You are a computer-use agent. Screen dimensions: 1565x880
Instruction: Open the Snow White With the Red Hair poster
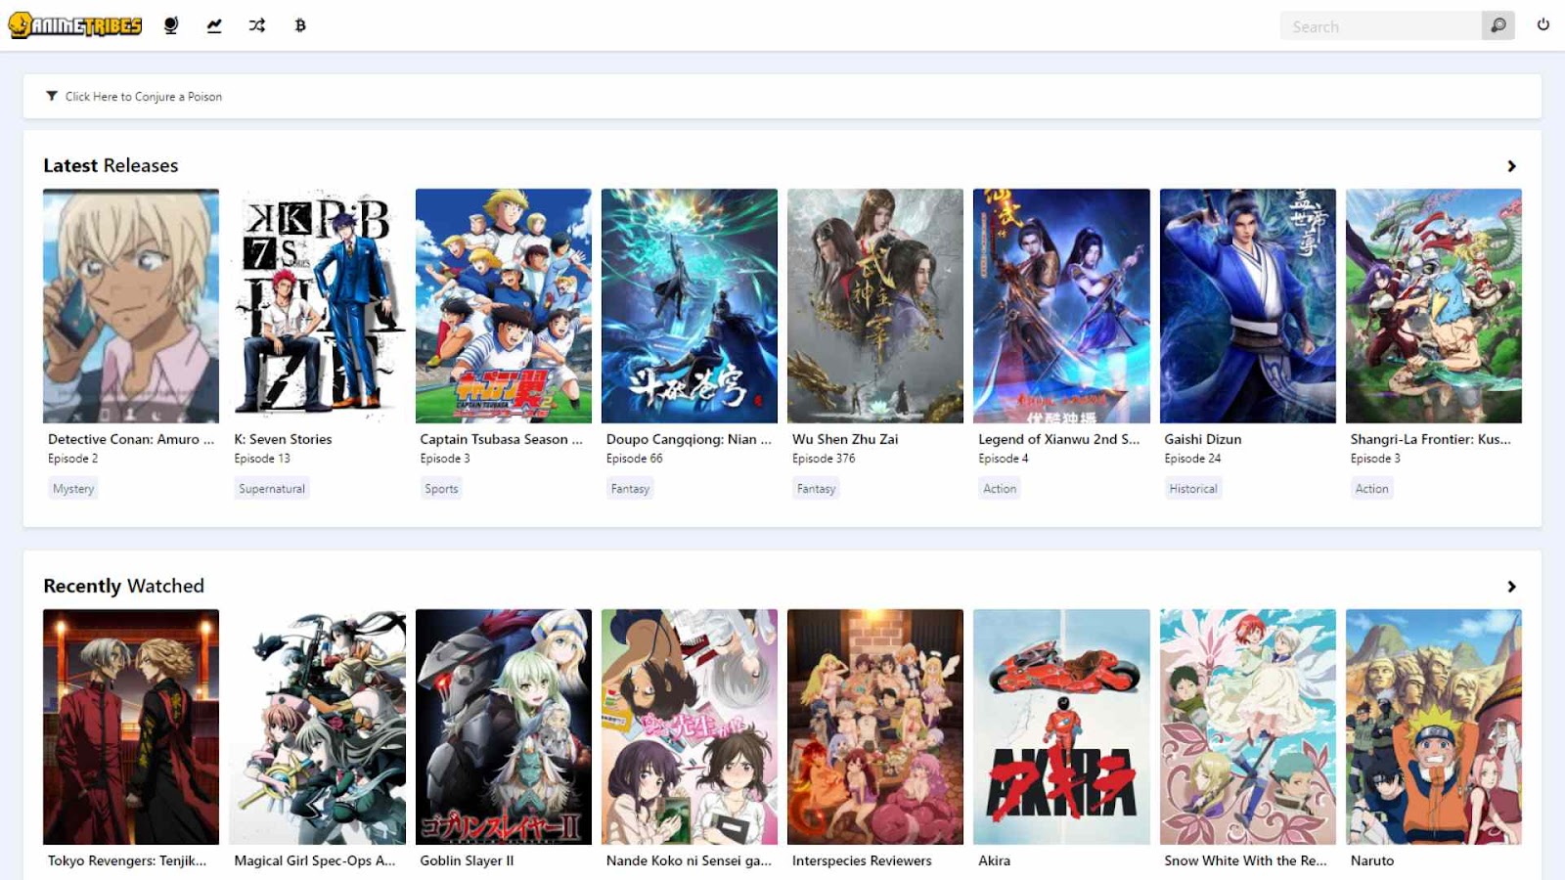pos(1248,726)
